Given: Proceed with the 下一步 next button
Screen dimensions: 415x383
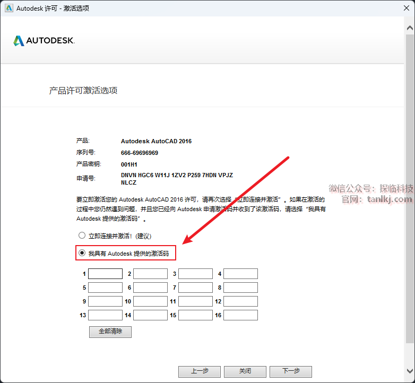Looking at the screenshot, I should [x=291, y=372].
